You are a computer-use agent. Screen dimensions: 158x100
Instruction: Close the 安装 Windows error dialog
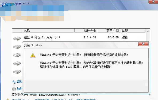coord(143,44)
